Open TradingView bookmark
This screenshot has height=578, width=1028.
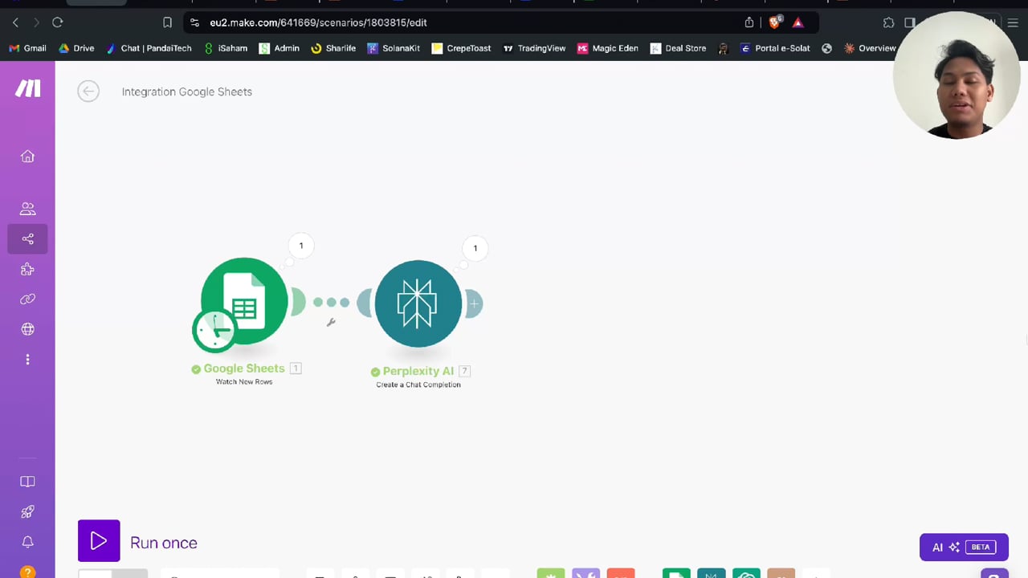tap(534, 48)
